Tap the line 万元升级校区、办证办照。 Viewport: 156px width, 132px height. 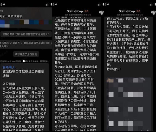click(x=73, y=76)
